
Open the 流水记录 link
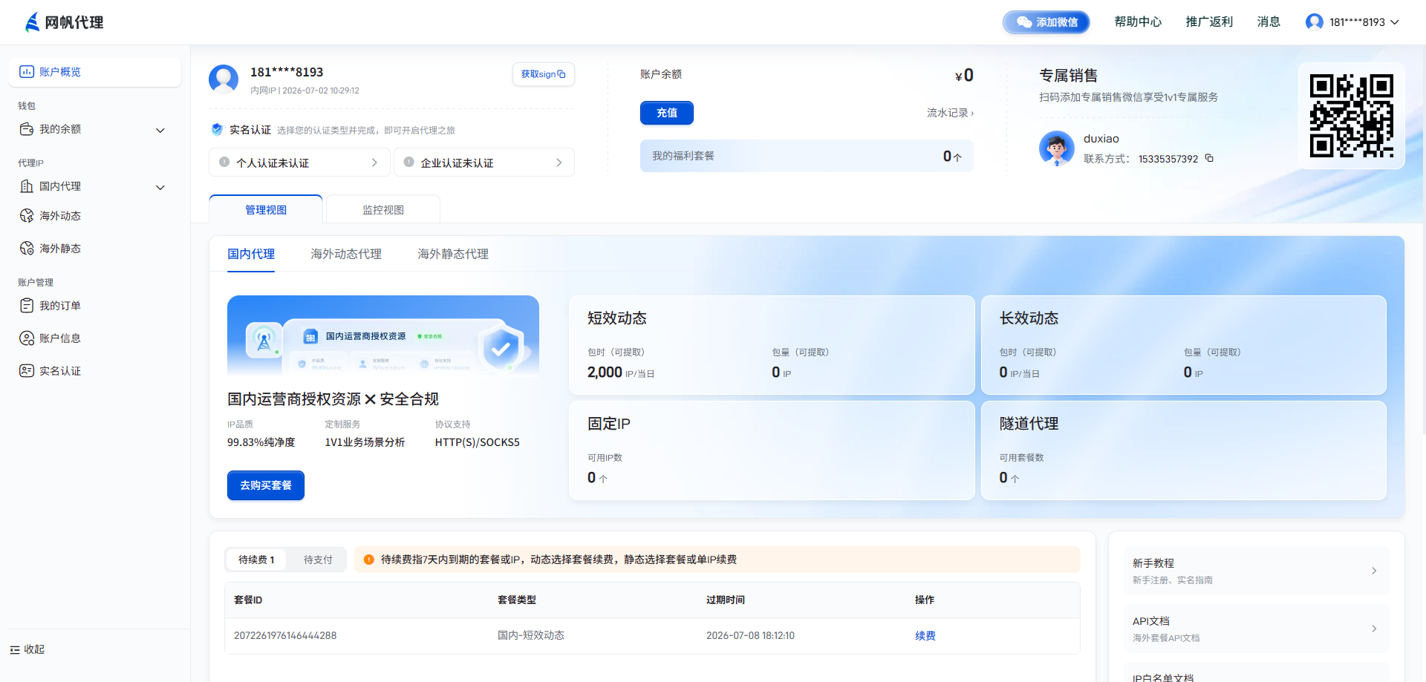(950, 113)
